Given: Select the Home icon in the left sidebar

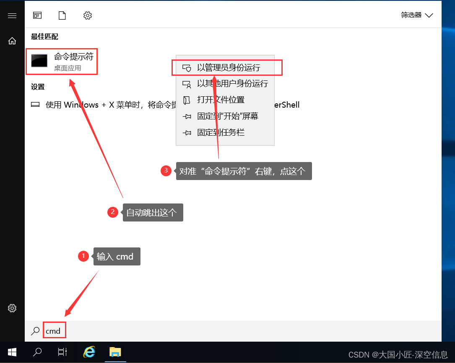Looking at the screenshot, I should coord(12,41).
